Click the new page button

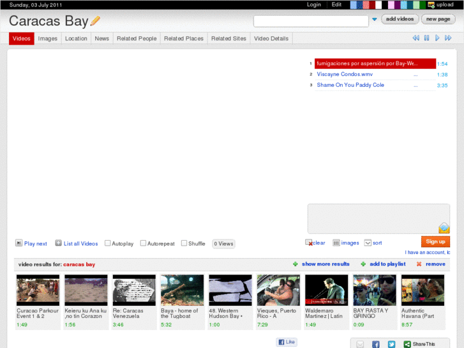click(438, 19)
